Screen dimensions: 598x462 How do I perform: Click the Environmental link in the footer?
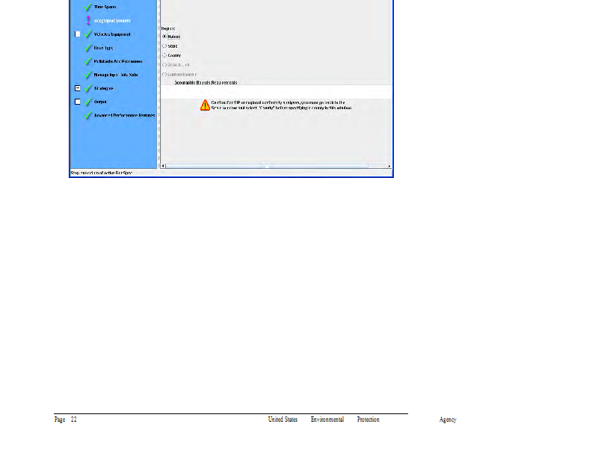point(327,419)
